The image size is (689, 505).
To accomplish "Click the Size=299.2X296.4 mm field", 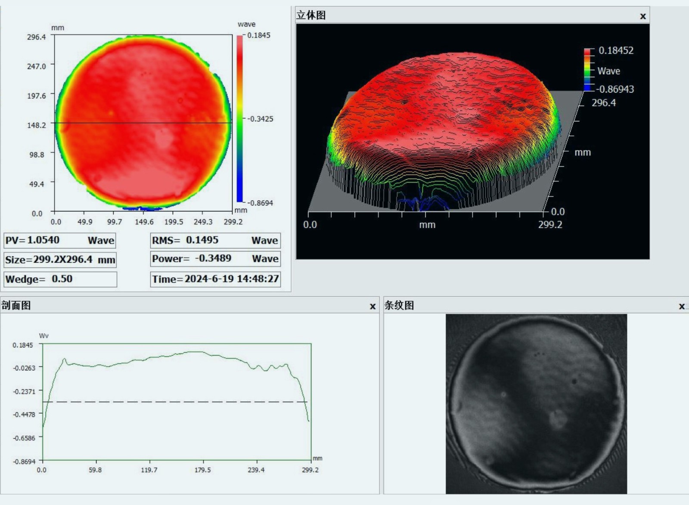I will [x=60, y=260].
